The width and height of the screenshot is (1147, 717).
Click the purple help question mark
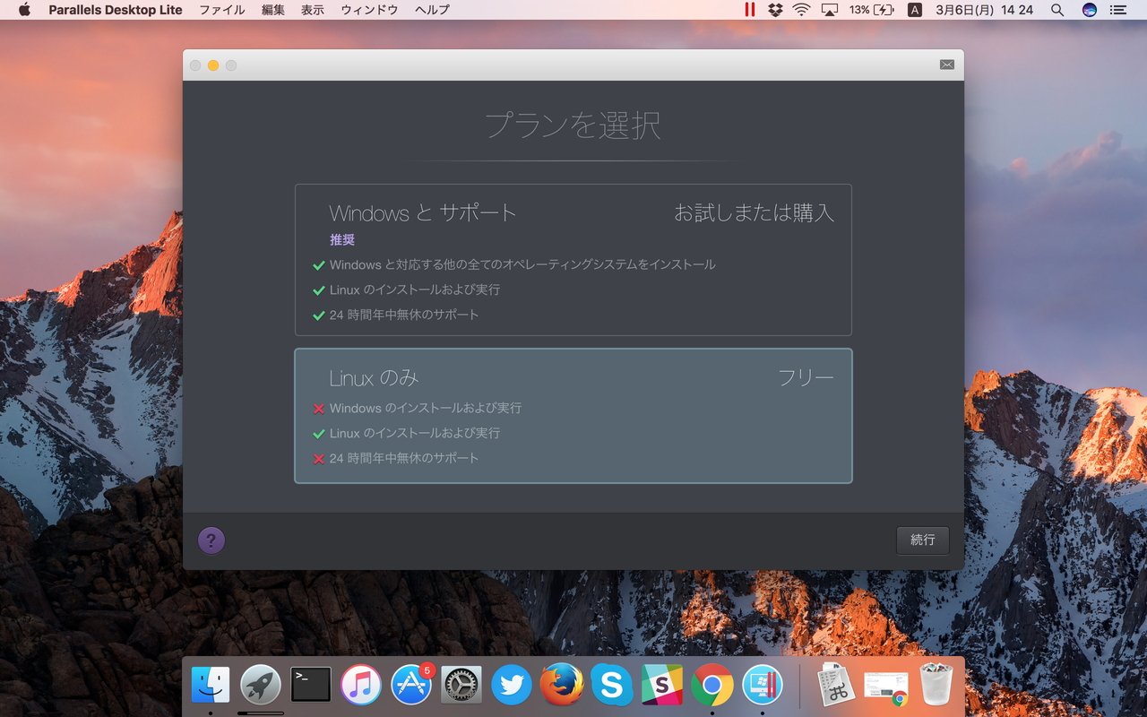[x=211, y=540]
